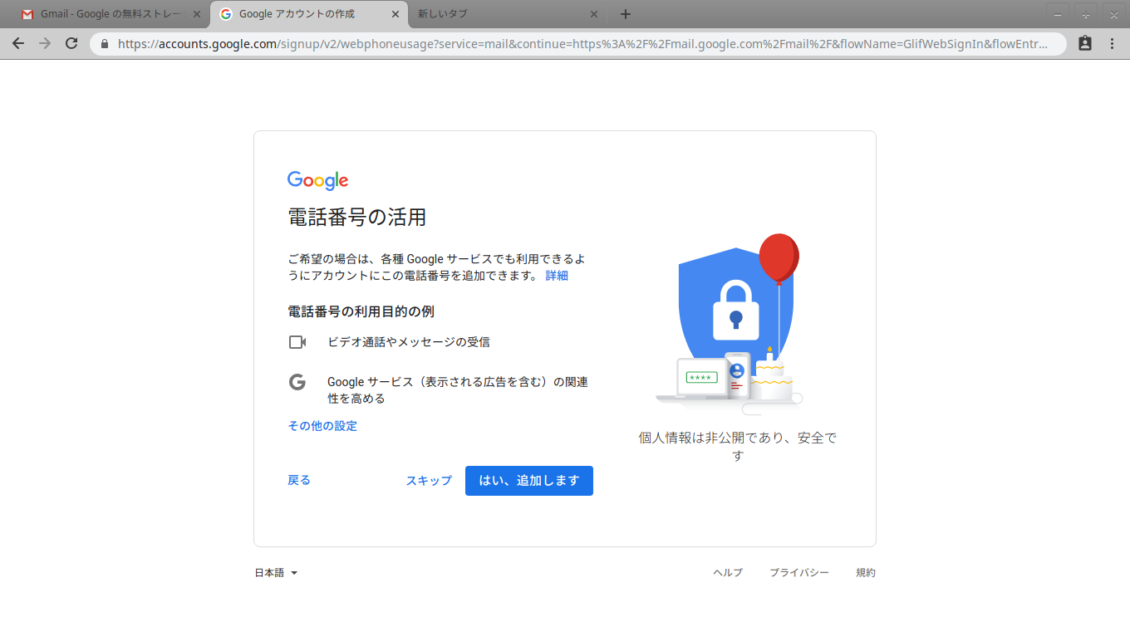Click the Google favicon in the second tab
The width and height of the screenshot is (1130, 617).
click(x=226, y=14)
